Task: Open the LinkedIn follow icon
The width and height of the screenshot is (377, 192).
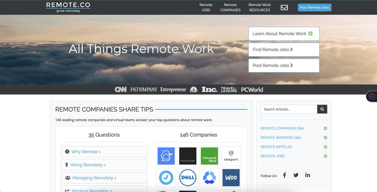Action: point(307,175)
